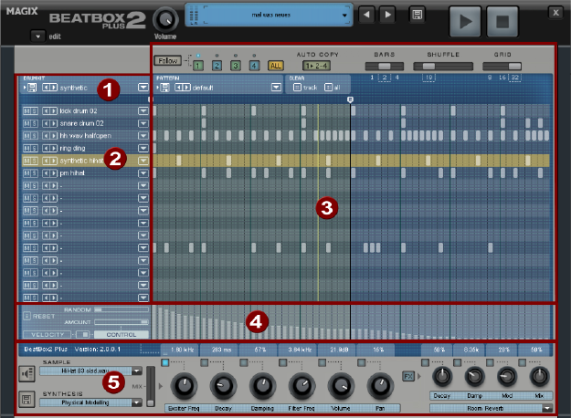Click the Reset velocity icon
The height and width of the screenshot is (418, 571).
pos(26,316)
